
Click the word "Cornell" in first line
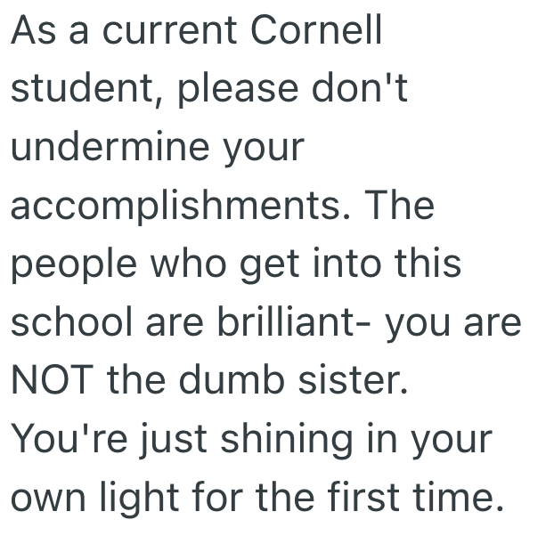[x=316, y=32]
